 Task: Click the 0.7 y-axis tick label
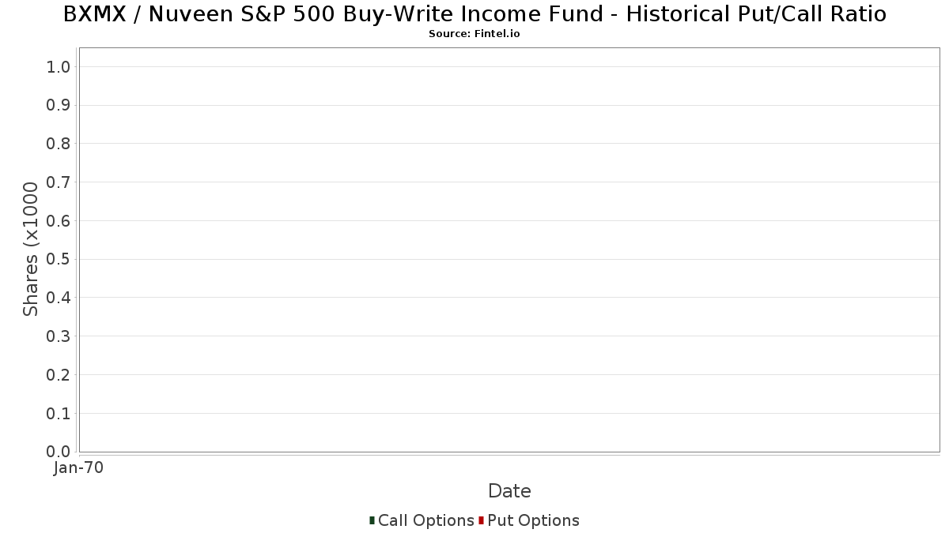[x=59, y=182]
